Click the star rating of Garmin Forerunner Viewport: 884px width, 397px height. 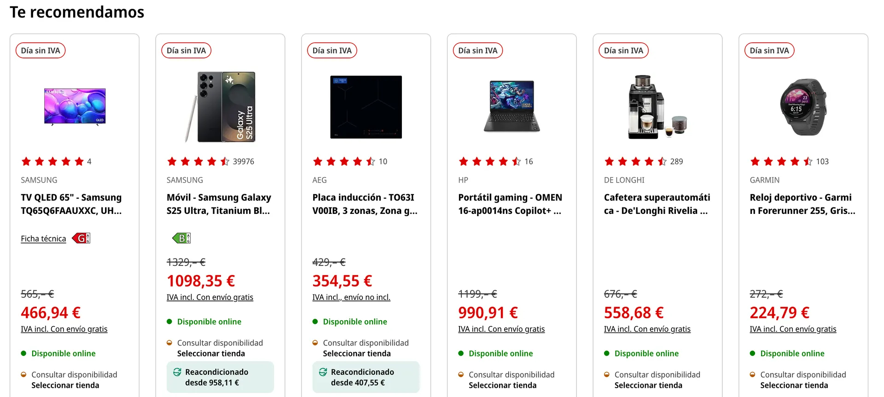tap(781, 161)
